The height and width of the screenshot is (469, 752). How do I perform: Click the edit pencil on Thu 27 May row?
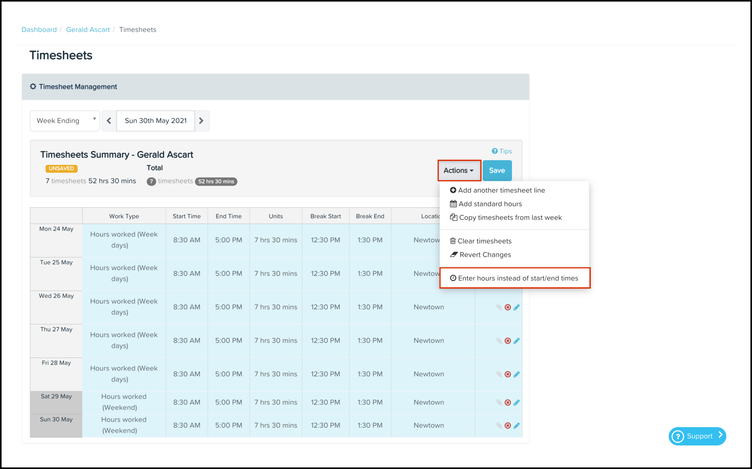pyautogui.click(x=516, y=340)
